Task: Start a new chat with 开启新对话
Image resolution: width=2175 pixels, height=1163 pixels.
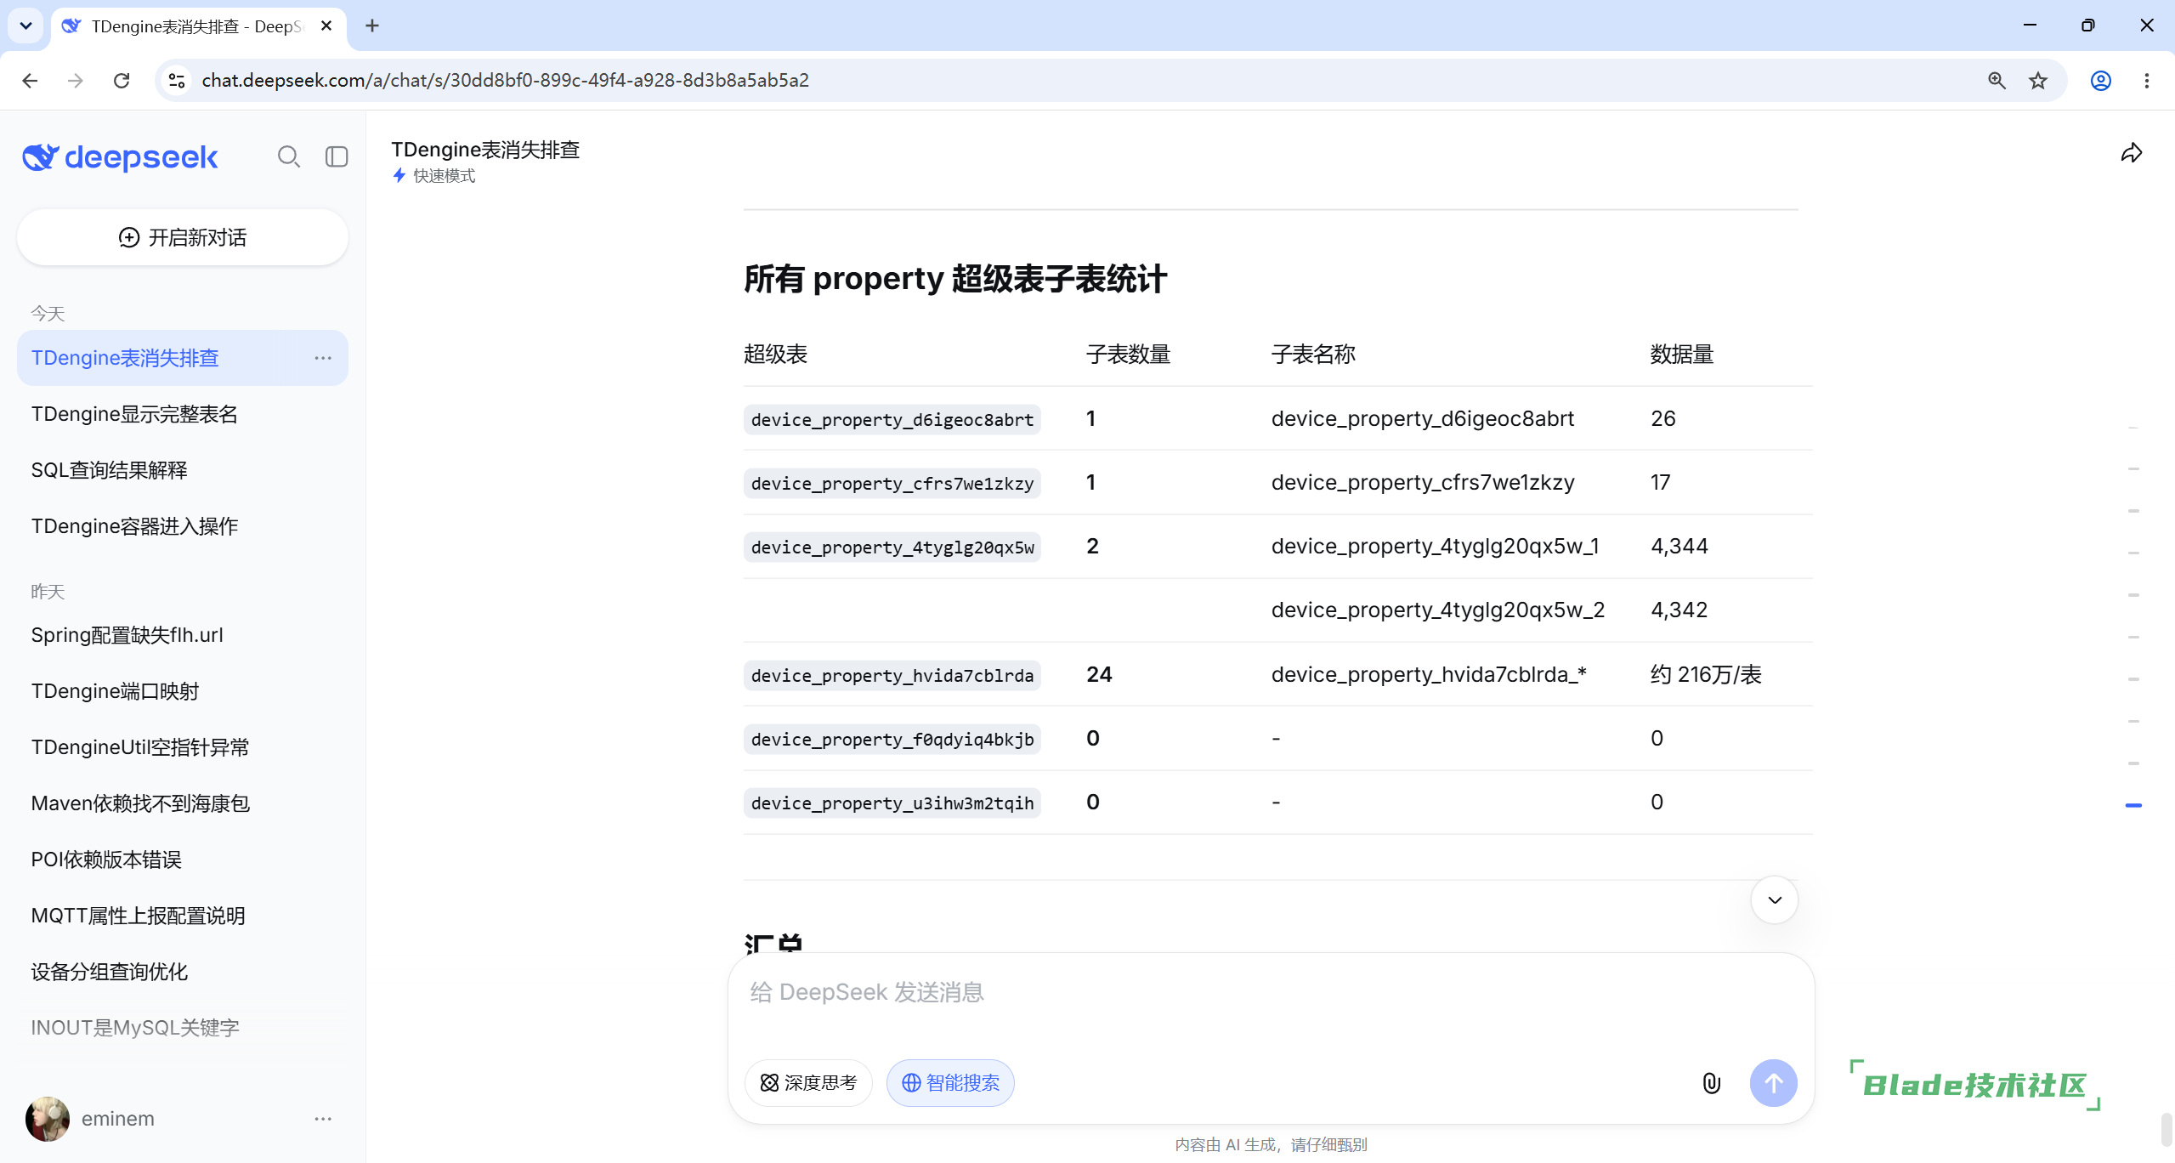Action: tap(183, 237)
